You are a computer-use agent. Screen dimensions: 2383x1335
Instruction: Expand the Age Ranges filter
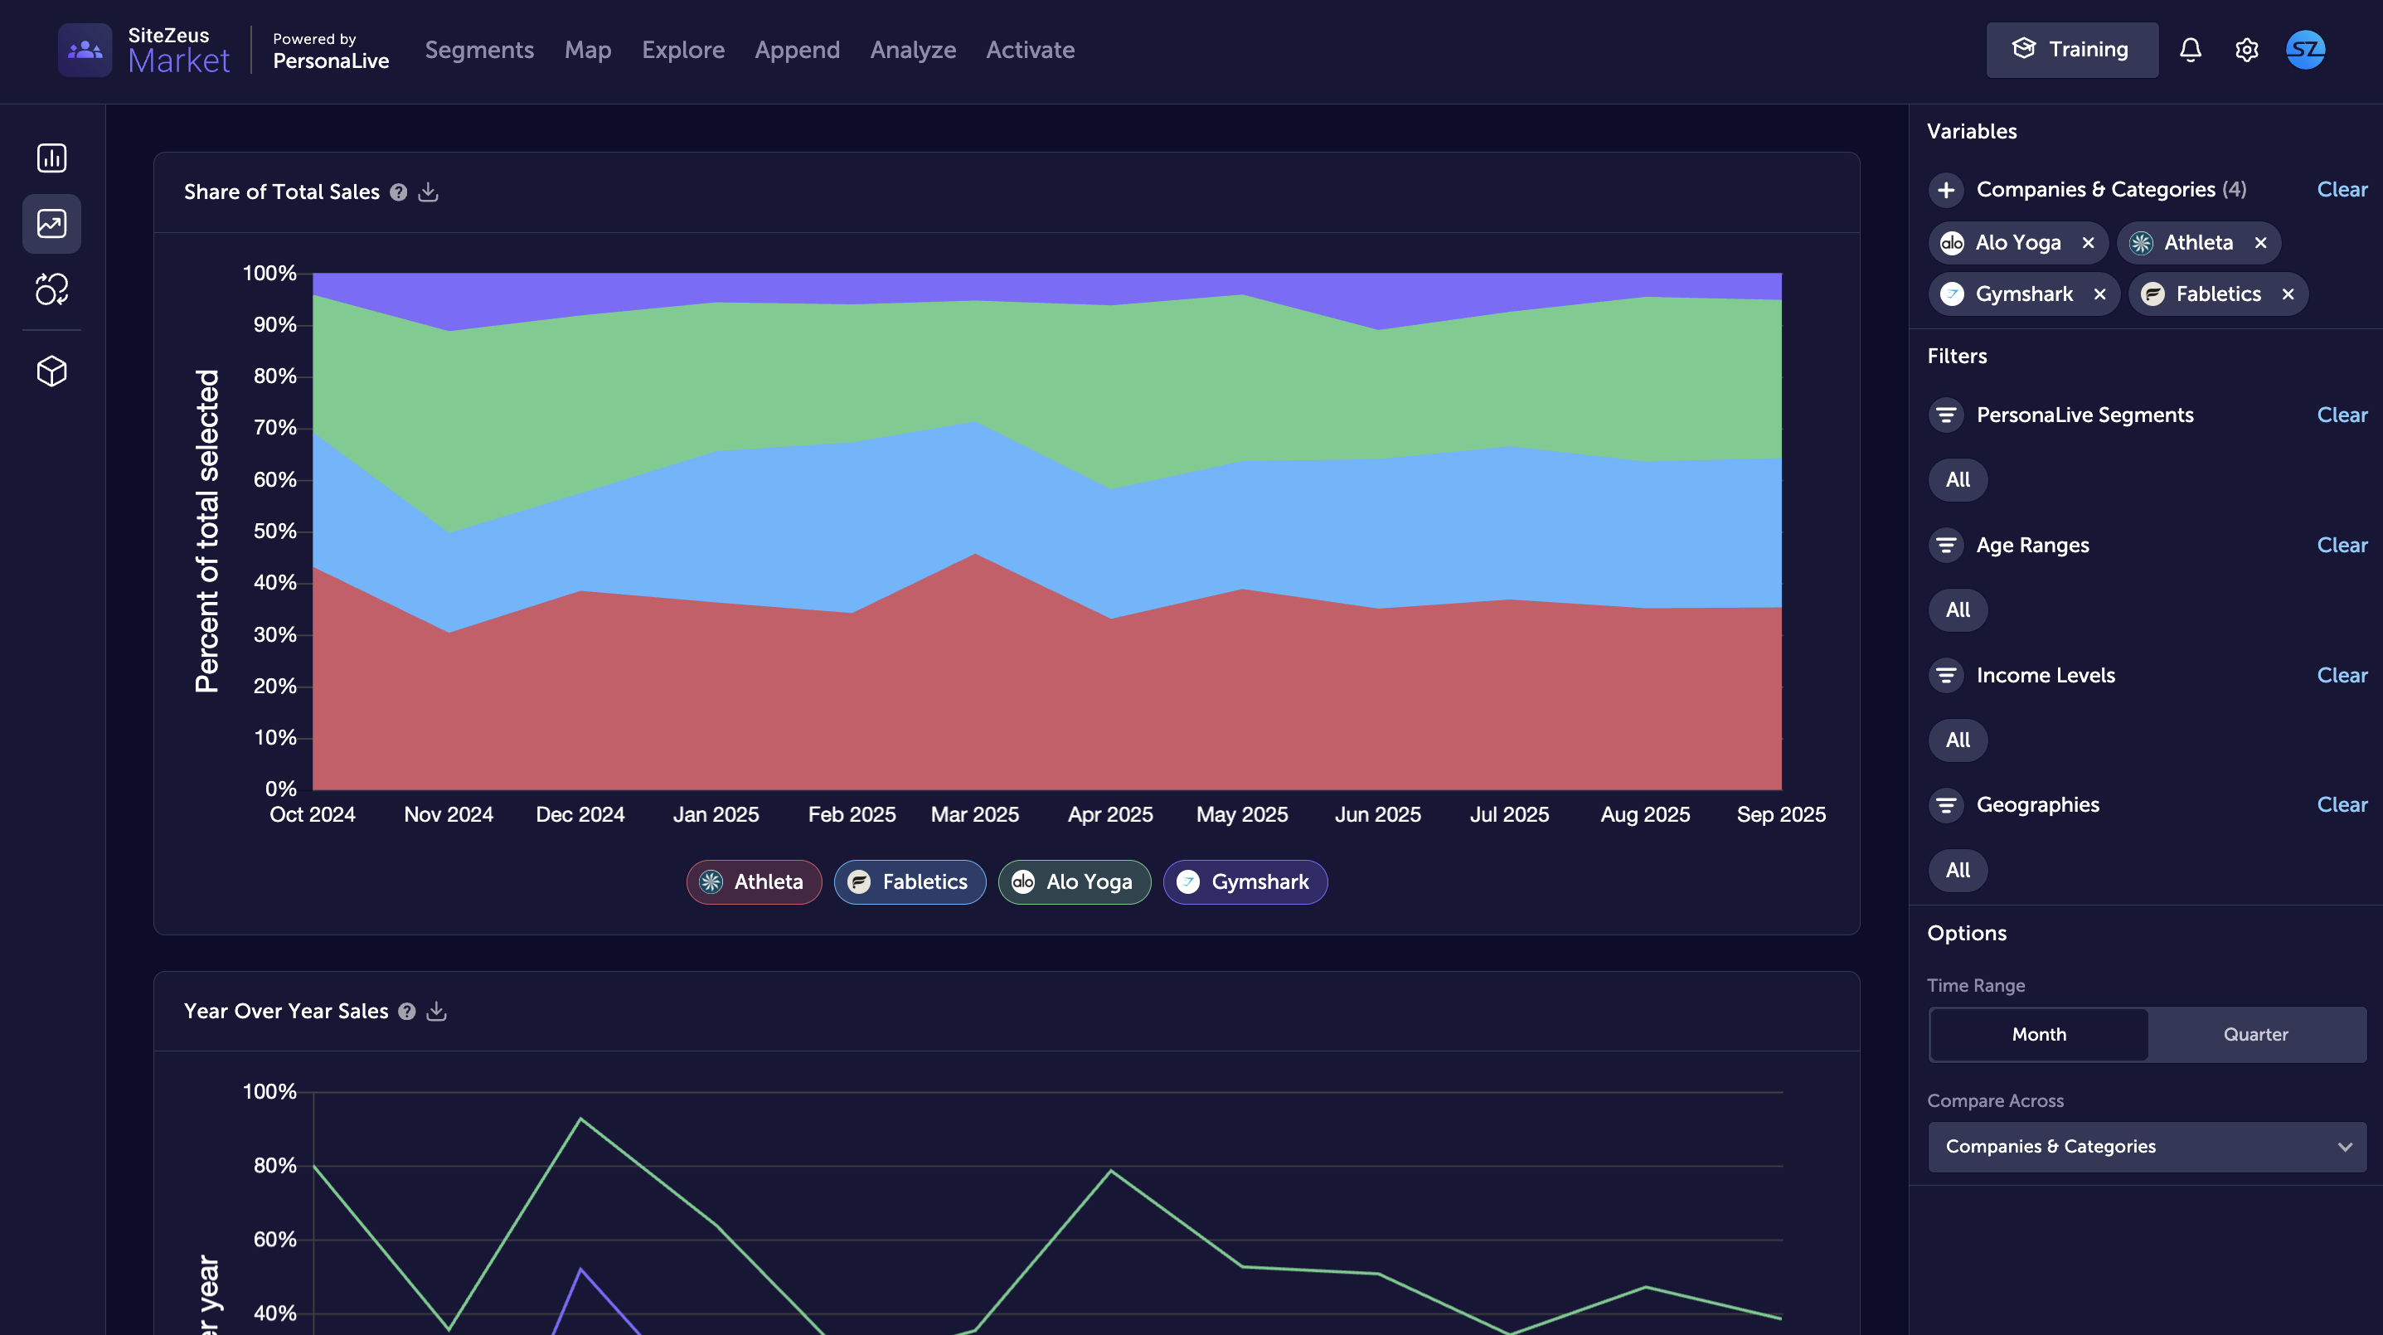[x=1946, y=545]
